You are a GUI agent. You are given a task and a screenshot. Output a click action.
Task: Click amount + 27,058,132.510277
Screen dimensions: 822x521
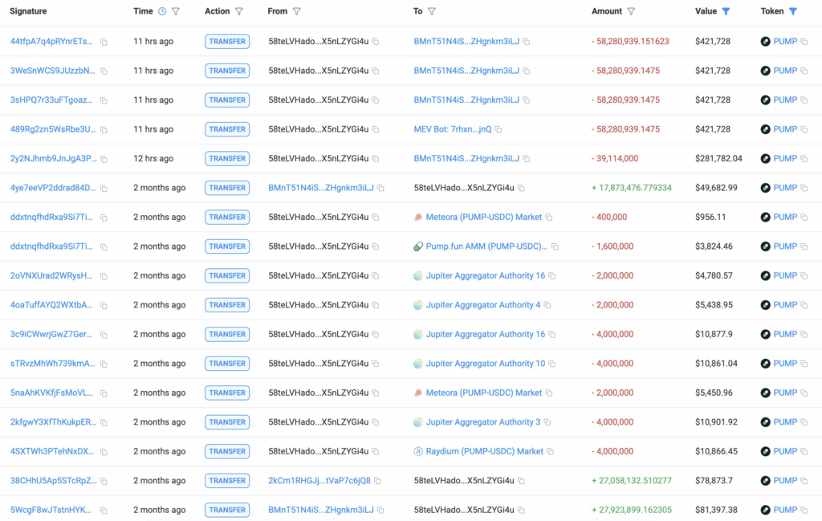pyautogui.click(x=632, y=480)
